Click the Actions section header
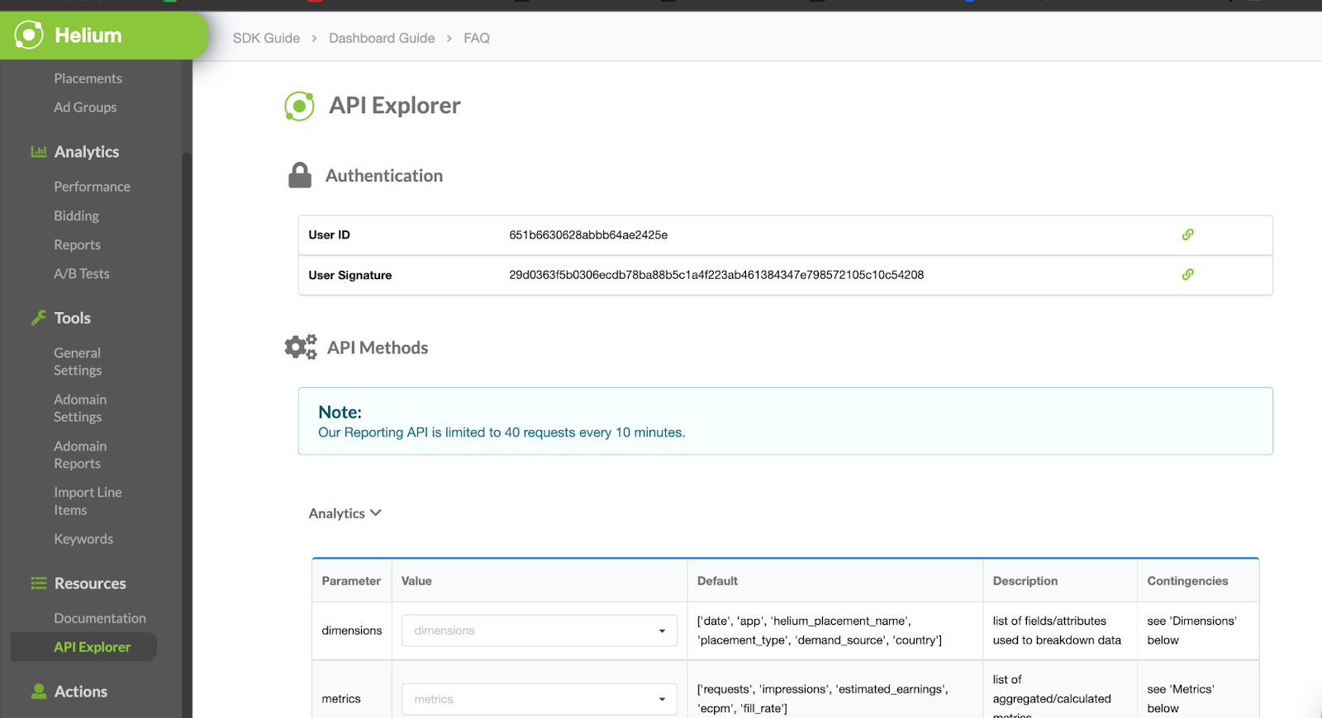Screen dimensions: 1322x718 tap(81, 692)
